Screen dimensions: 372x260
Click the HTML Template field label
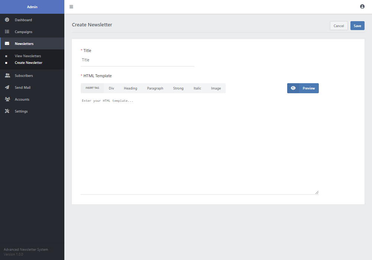pyautogui.click(x=97, y=76)
